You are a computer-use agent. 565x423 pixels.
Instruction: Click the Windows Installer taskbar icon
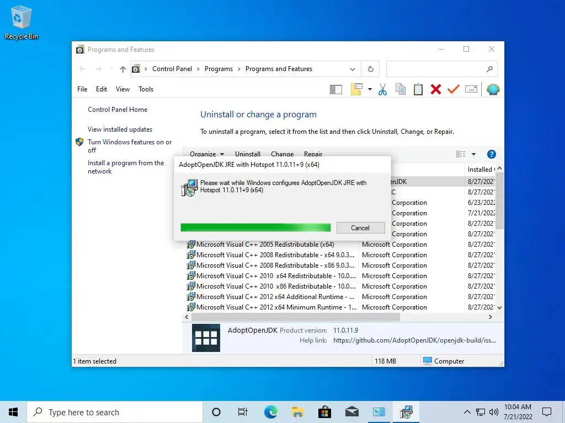coord(406,412)
